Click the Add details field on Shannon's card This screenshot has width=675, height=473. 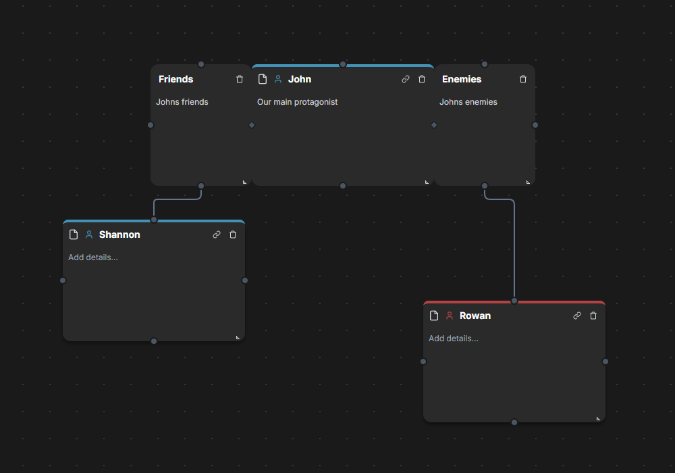point(93,257)
